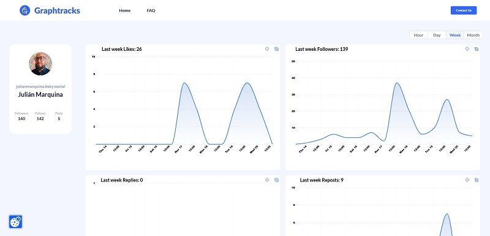Save image of Last week Replies chart
The height and width of the screenshot is (236, 490).
click(277, 180)
